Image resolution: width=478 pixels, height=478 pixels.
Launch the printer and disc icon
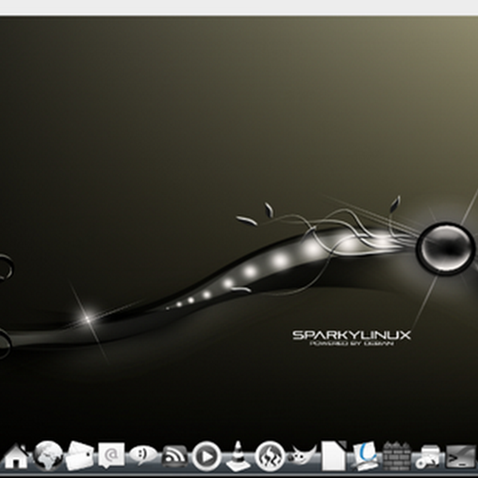428,456
